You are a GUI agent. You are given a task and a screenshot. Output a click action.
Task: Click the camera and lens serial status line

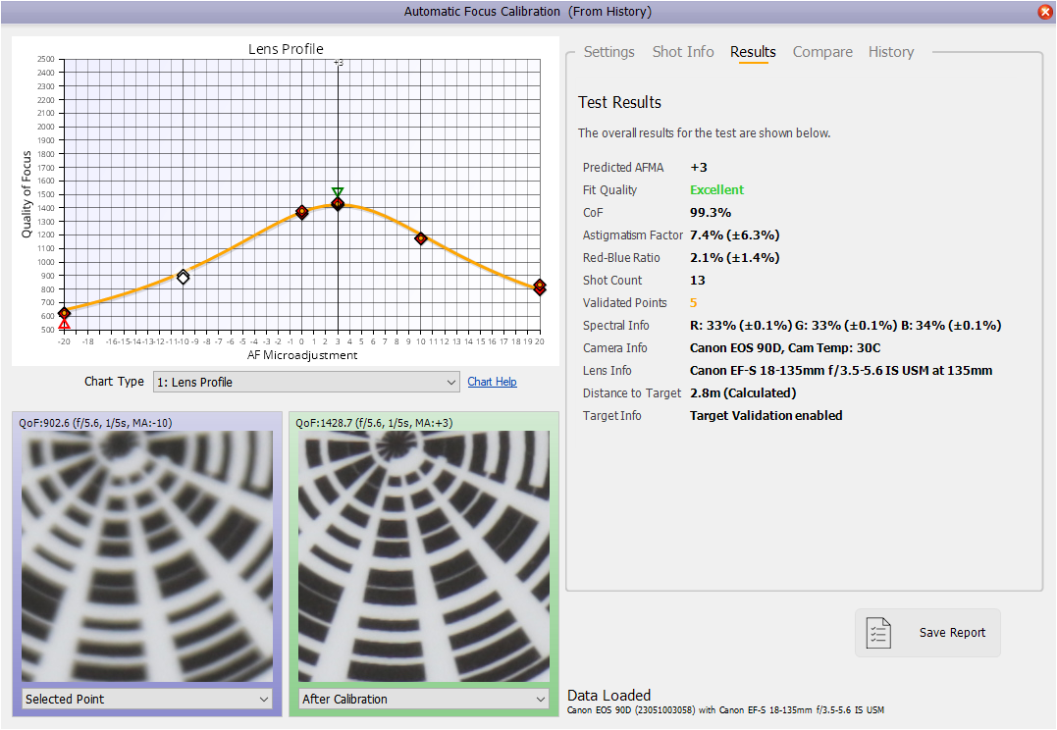[726, 710]
